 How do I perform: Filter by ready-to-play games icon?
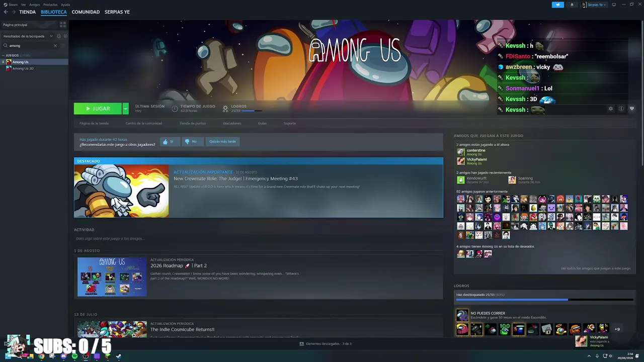tap(65, 36)
